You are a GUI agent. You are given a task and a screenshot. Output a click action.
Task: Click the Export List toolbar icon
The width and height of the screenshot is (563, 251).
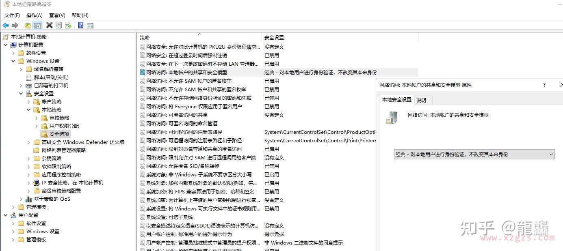pyautogui.click(x=69, y=25)
